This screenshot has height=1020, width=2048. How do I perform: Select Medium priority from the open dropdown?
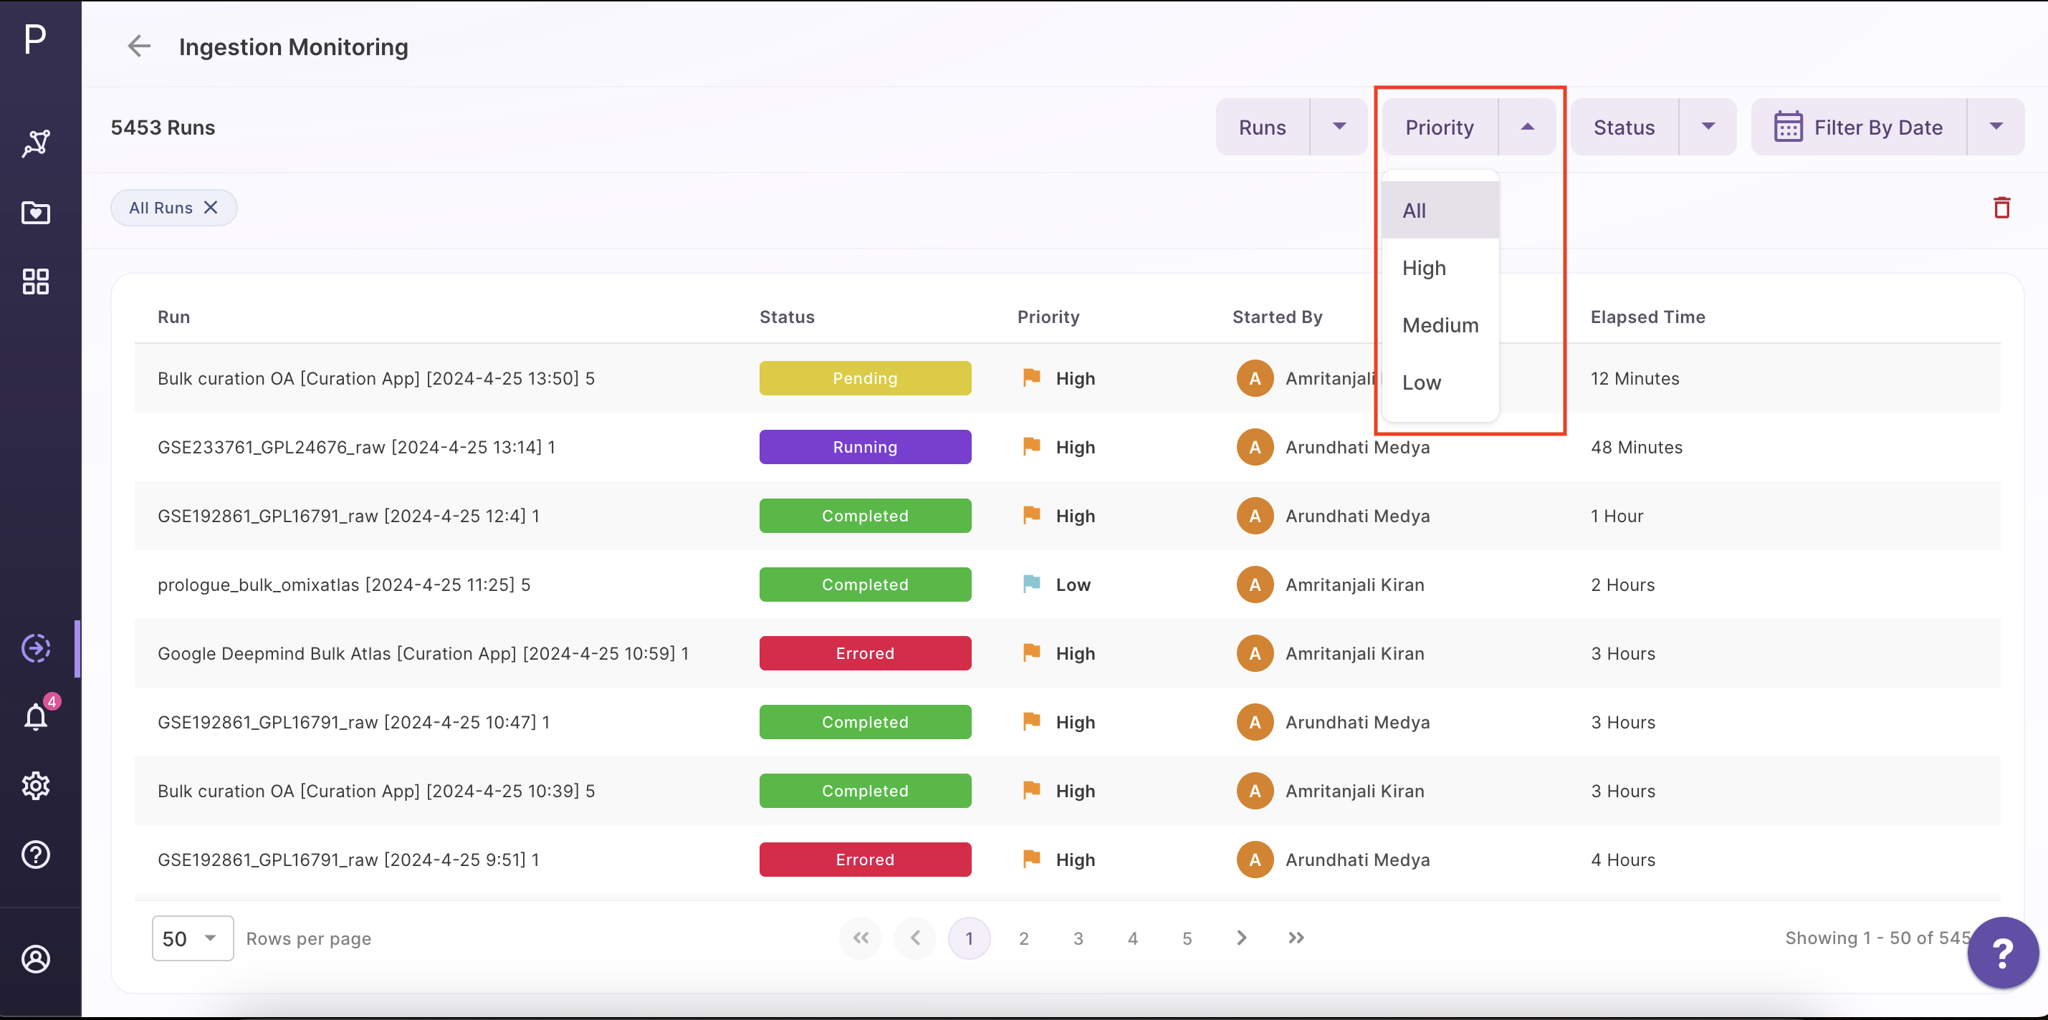click(x=1440, y=324)
